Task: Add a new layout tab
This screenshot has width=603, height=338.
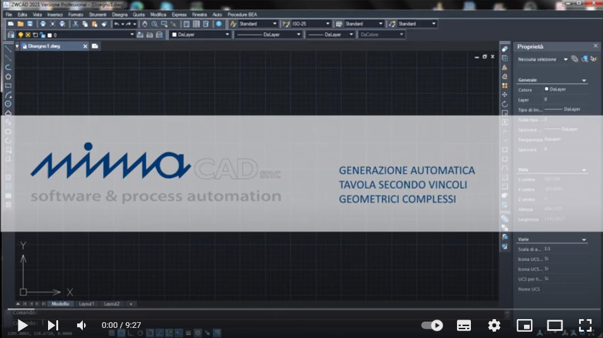Action: pos(131,304)
